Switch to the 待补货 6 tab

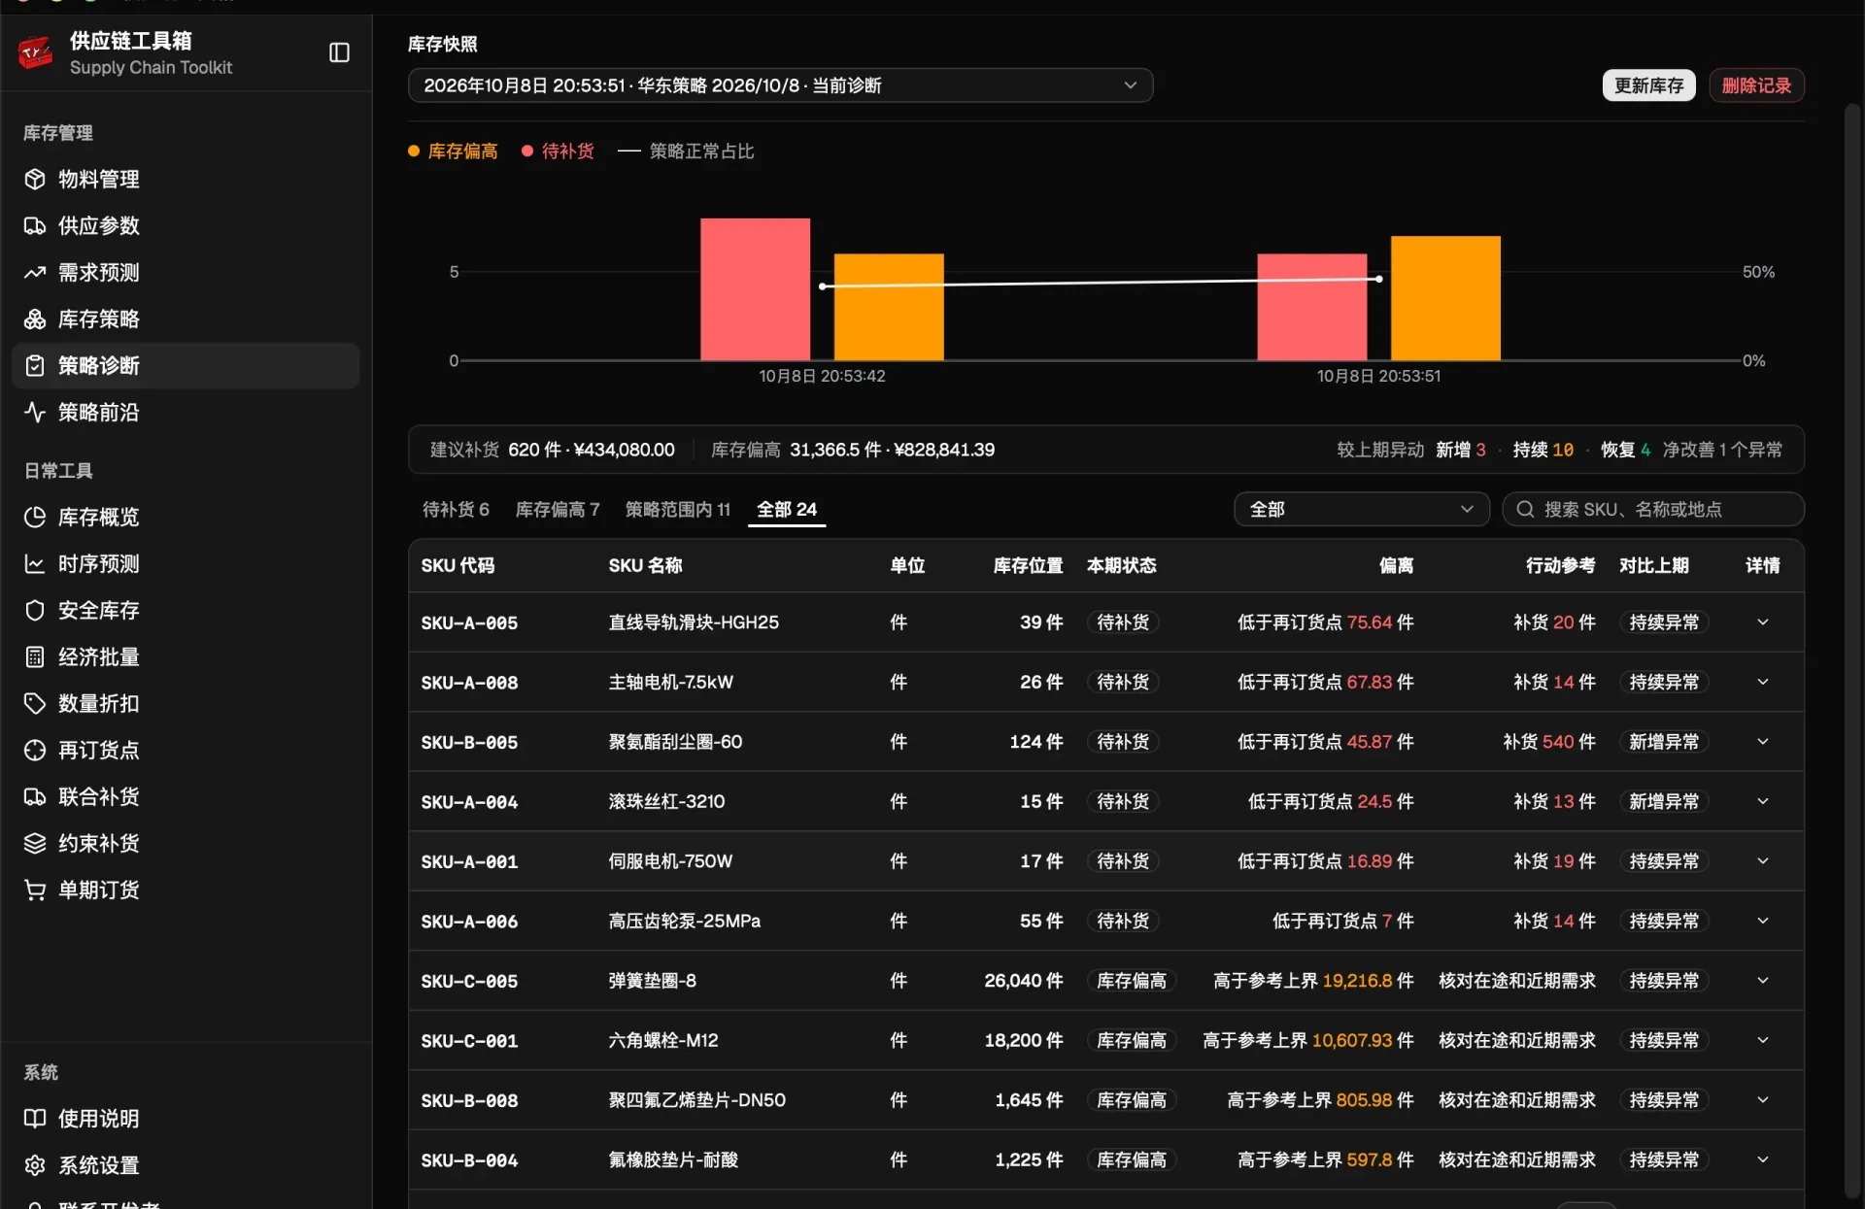pyautogui.click(x=456, y=509)
